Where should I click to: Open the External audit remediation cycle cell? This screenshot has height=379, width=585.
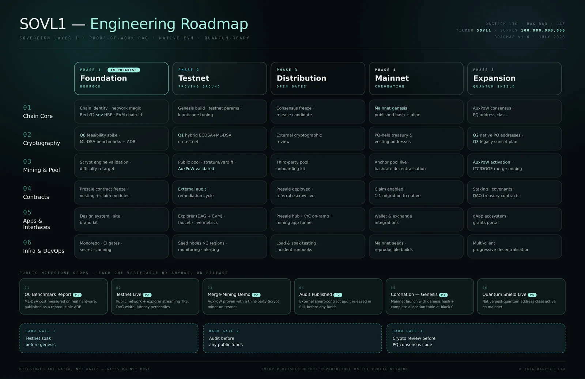coord(219,192)
